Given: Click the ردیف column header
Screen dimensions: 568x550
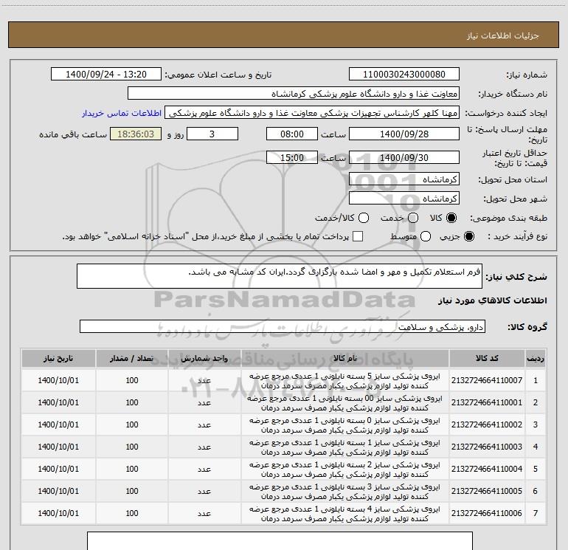Looking at the screenshot, I should (x=536, y=359).
